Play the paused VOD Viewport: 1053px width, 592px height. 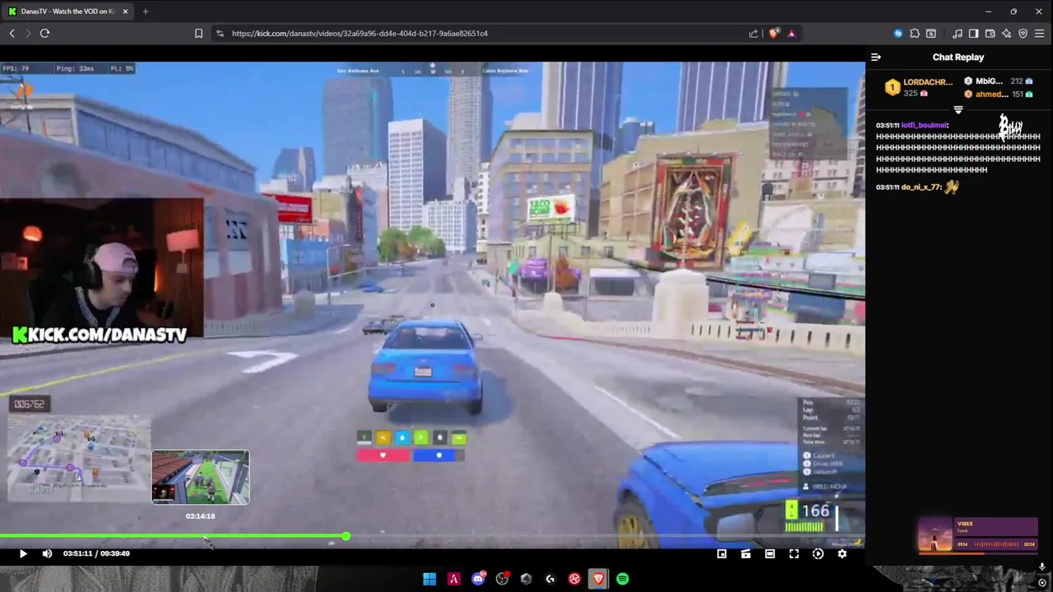coord(23,553)
